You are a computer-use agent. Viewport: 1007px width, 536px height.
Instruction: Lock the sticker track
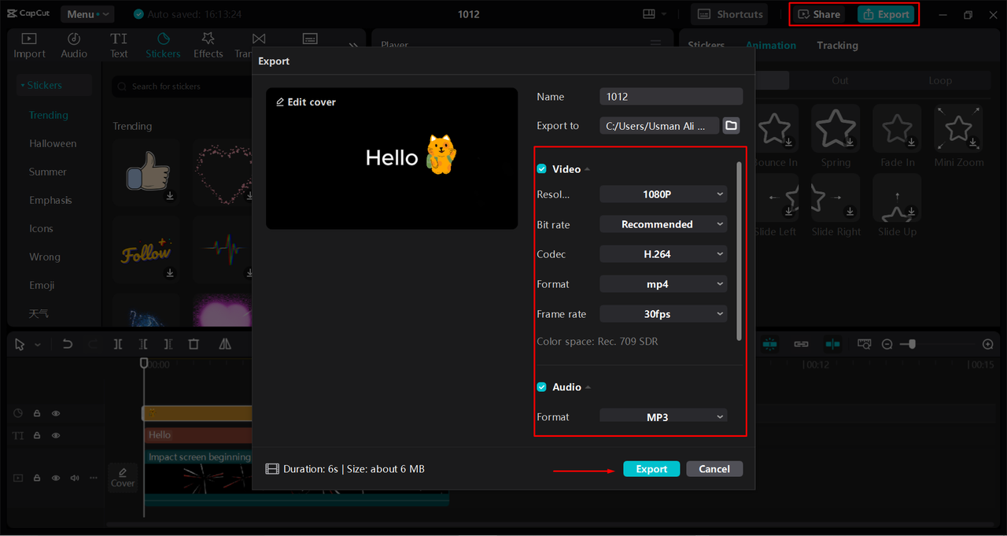point(36,413)
